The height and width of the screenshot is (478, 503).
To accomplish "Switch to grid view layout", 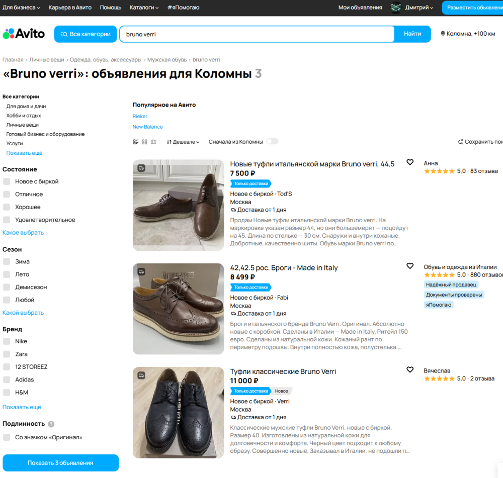I will coord(145,142).
